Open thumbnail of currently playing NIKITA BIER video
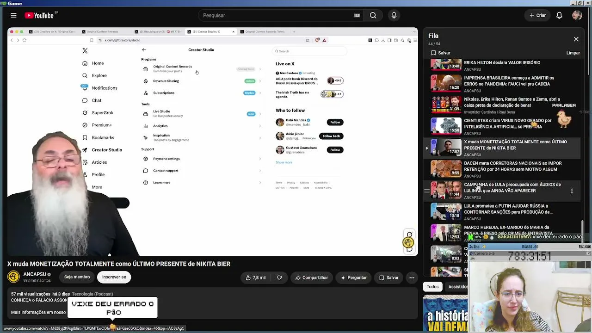 click(446, 147)
